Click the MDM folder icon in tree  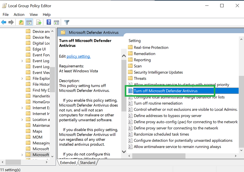tap(28, 137)
